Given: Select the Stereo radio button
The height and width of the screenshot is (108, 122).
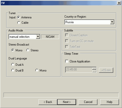Looking at the screenshot, I should click(x=28, y=50).
